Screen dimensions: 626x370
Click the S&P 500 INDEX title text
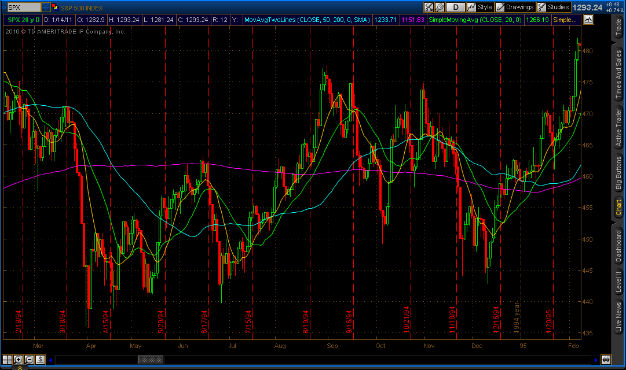[82, 8]
